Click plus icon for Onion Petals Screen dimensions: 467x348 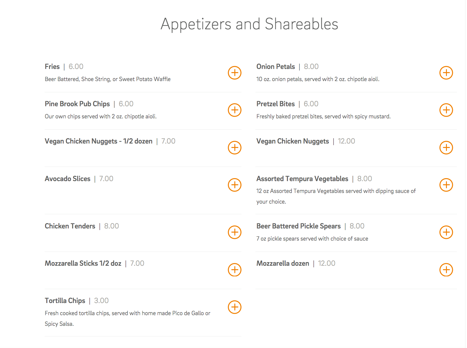click(x=446, y=73)
